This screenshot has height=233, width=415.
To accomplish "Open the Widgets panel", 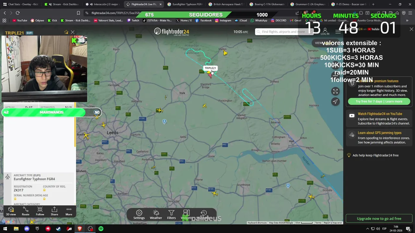I will (186, 215).
